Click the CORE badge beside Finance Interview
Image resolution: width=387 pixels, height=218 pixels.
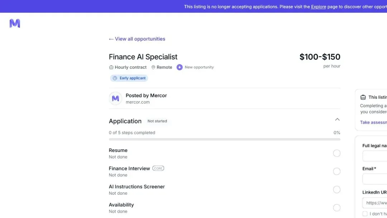click(158, 169)
